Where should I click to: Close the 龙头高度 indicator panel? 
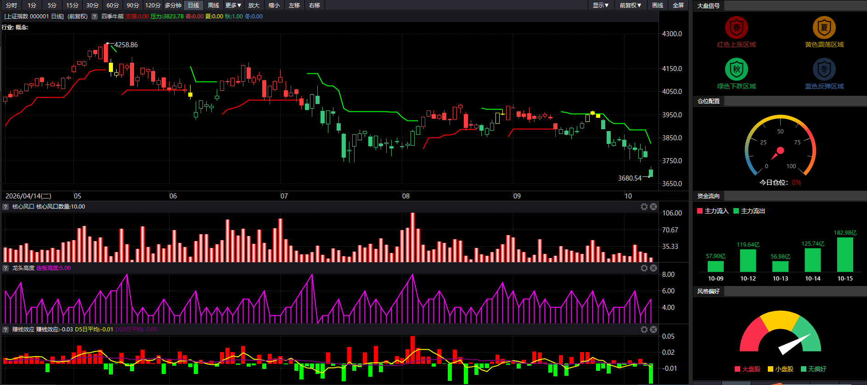point(653,268)
